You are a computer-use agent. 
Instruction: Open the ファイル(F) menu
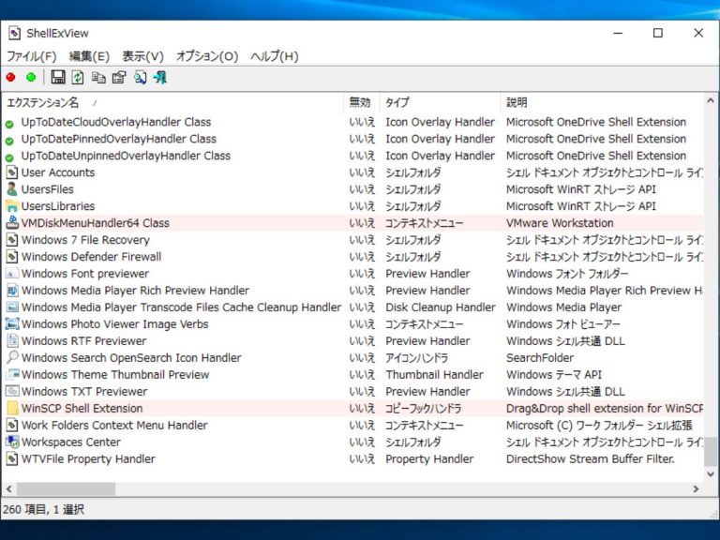click(31, 56)
